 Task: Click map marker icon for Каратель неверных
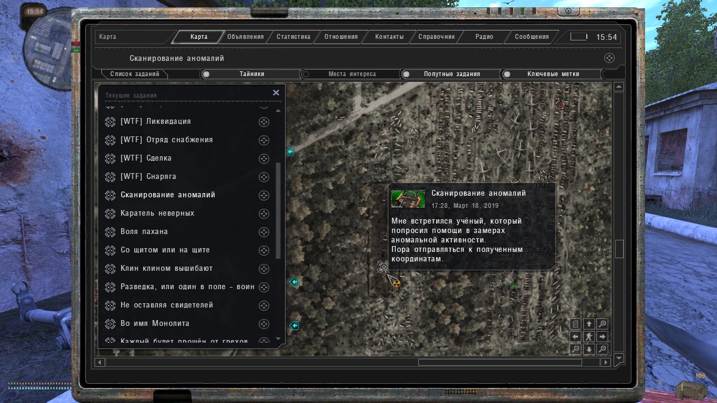(x=264, y=214)
